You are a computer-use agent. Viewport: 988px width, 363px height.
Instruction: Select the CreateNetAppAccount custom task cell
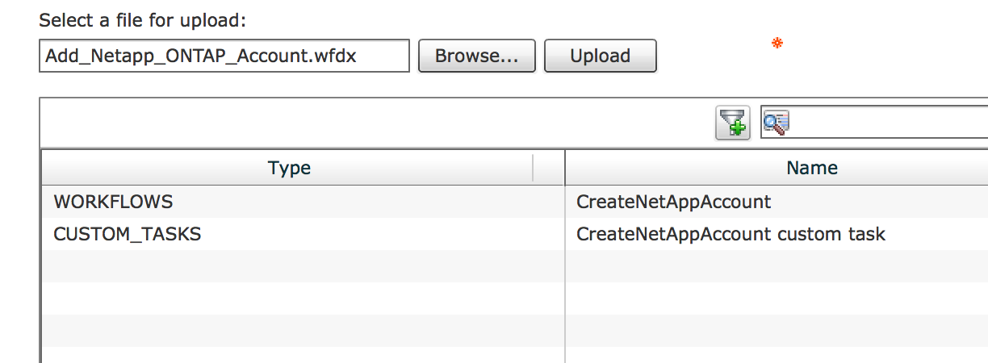[x=777, y=234]
